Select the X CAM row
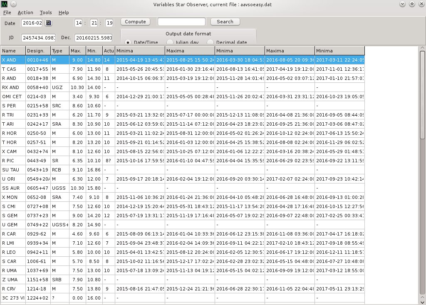This screenshot has width=426, height=305. coord(183,151)
